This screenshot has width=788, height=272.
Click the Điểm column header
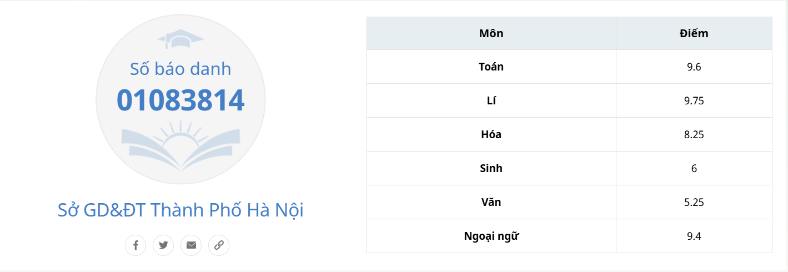click(x=694, y=33)
